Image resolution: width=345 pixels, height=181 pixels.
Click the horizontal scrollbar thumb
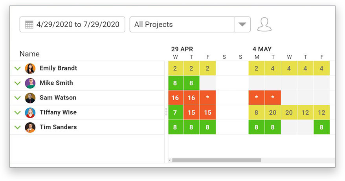click(217, 160)
